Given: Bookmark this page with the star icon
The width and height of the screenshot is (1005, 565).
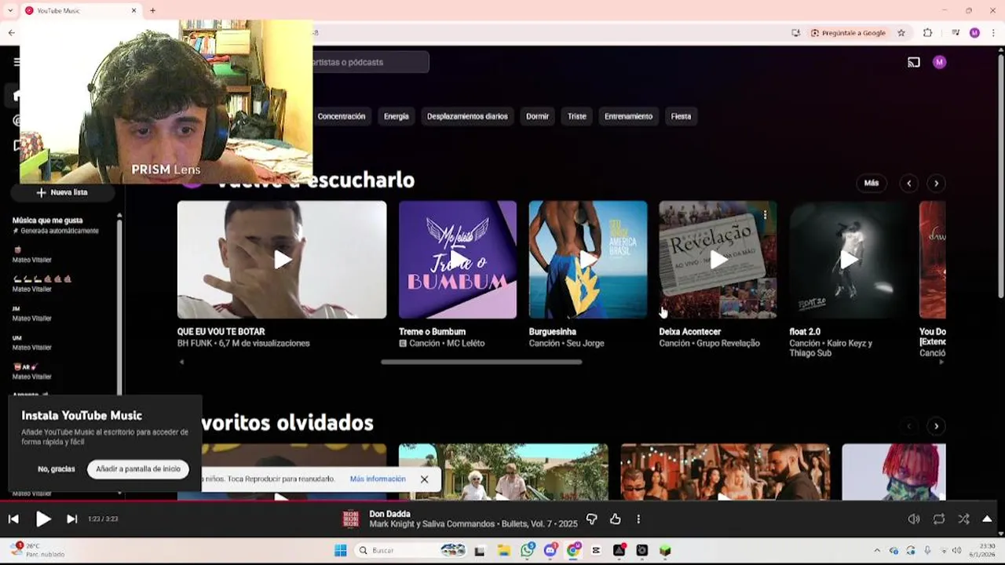Looking at the screenshot, I should pyautogui.click(x=901, y=33).
